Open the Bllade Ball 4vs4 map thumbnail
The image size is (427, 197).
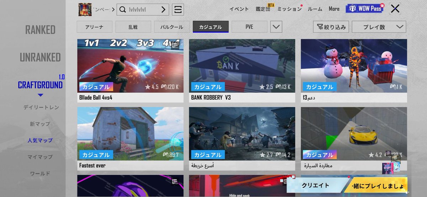[131, 66]
